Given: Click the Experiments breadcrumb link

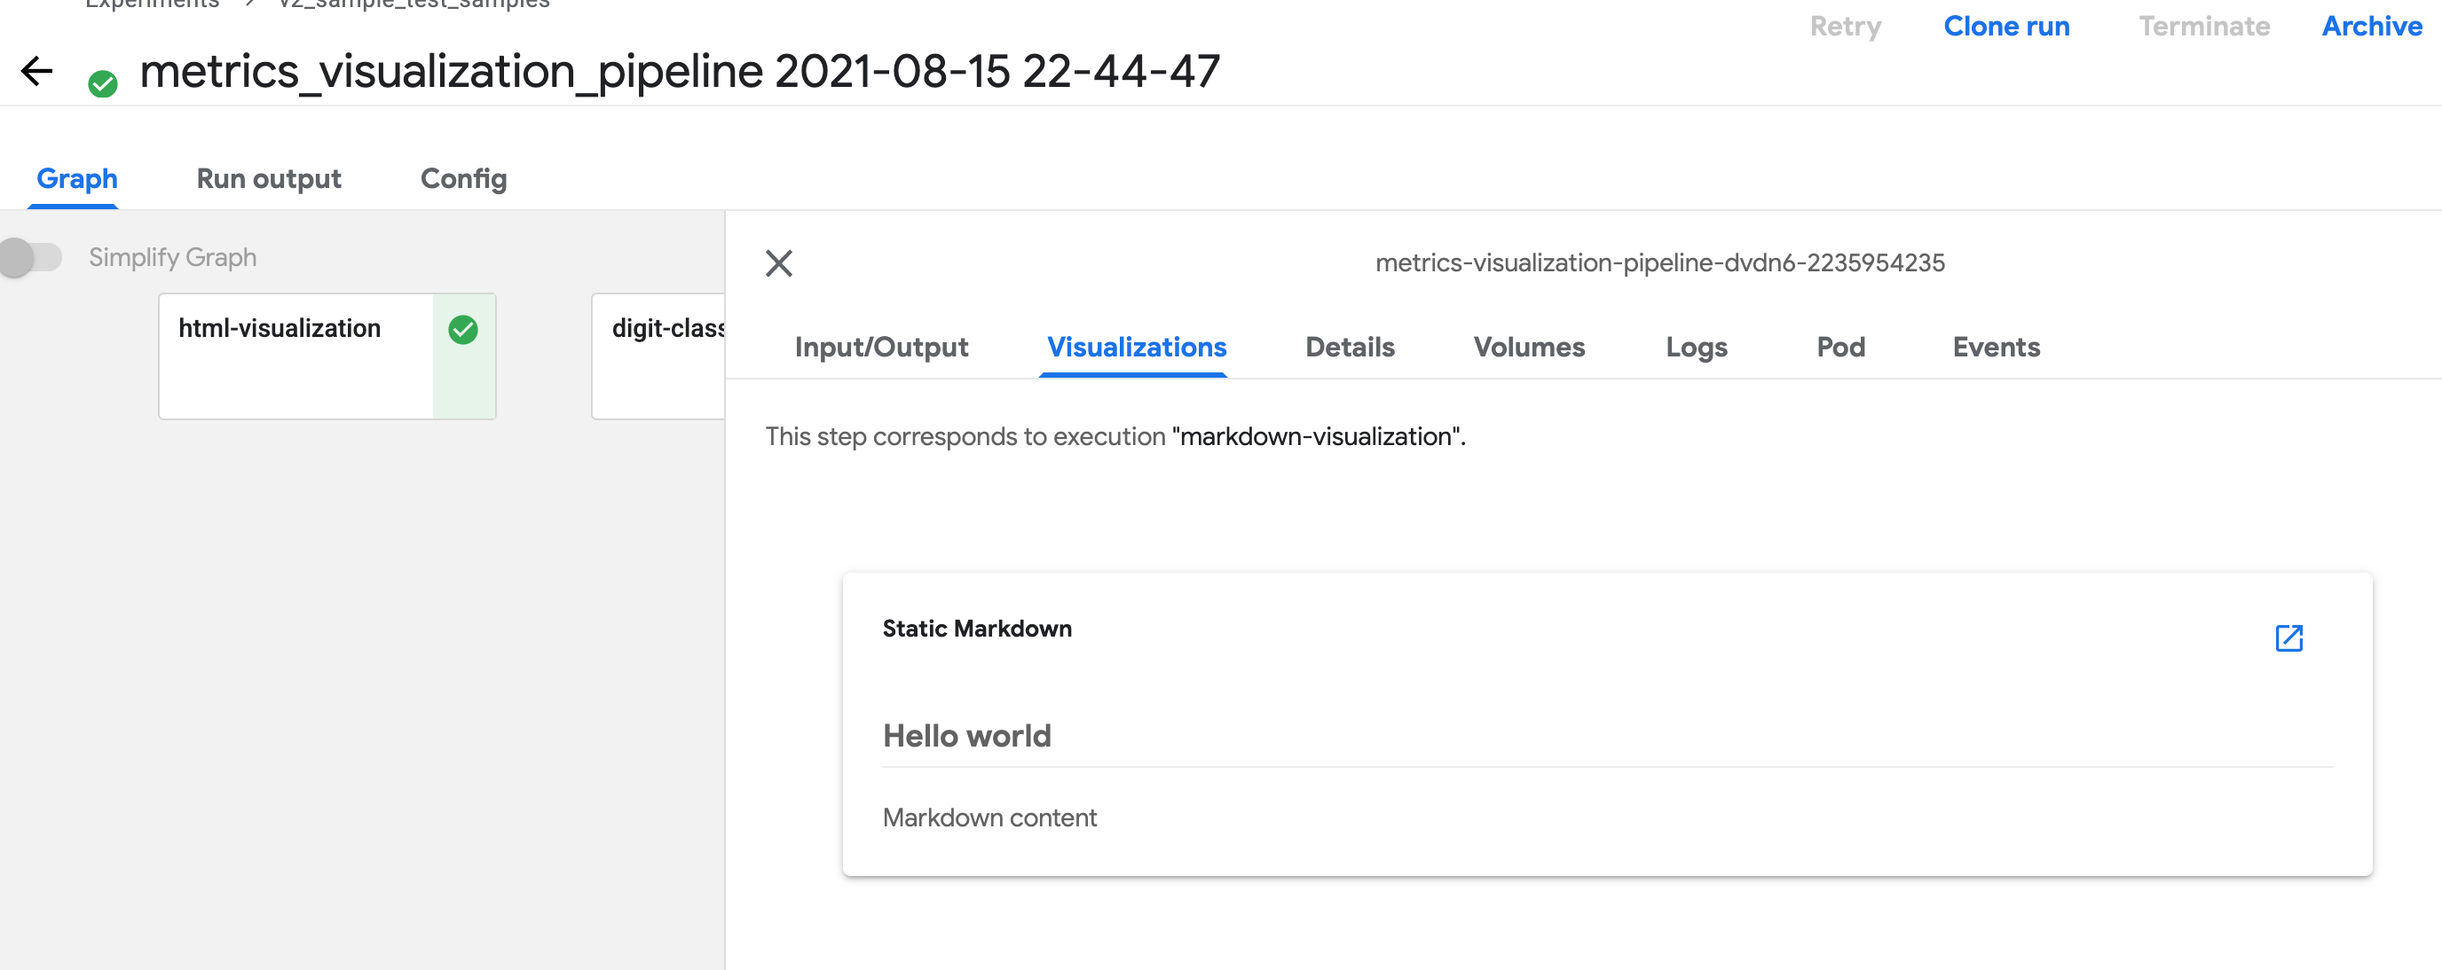Looking at the screenshot, I should (152, 4).
